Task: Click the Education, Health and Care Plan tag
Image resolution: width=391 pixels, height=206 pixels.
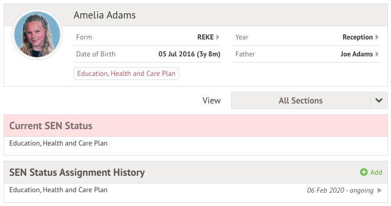Action: (x=127, y=74)
